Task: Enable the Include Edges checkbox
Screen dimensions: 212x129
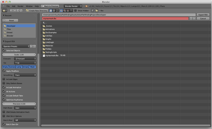Action: point(4,79)
